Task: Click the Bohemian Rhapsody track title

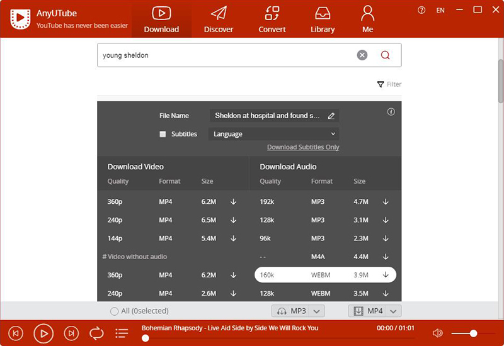Action: pos(230,328)
